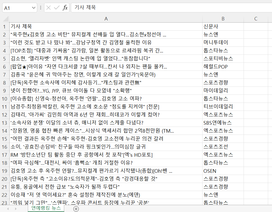Click cell with header 신문사
Image resolution: width=272 pixels, height=212 pixels.
click(223, 27)
